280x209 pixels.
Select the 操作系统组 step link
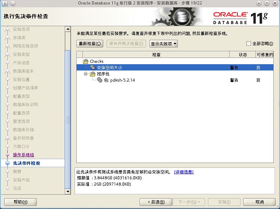23,155
